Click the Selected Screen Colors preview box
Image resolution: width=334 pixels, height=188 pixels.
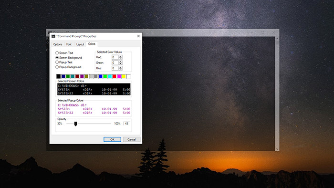[x=94, y=89]
